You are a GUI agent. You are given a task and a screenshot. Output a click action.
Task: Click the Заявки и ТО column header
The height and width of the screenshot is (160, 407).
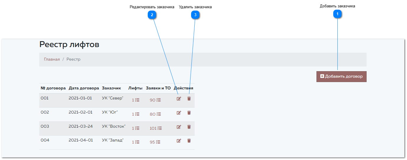point(158,88)
